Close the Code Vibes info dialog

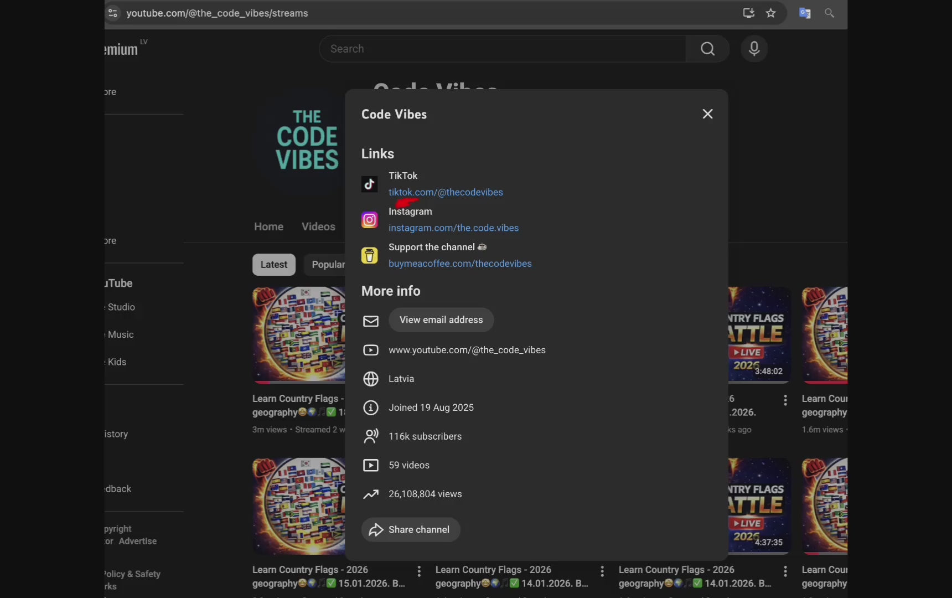tap(707, 114)
